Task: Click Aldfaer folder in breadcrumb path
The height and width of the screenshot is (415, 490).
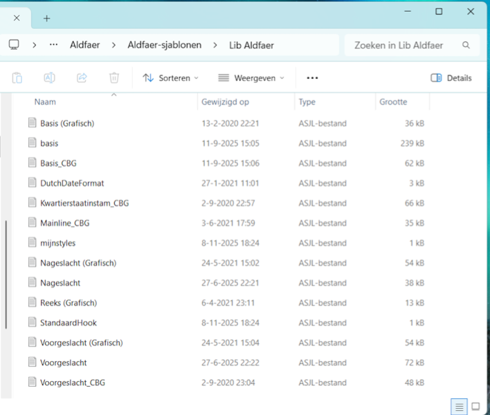Action: (x=84, y=45)
